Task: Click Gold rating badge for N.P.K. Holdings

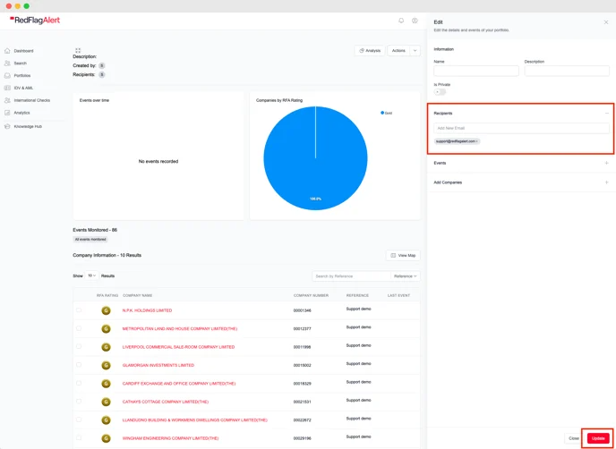Action: 106,310
